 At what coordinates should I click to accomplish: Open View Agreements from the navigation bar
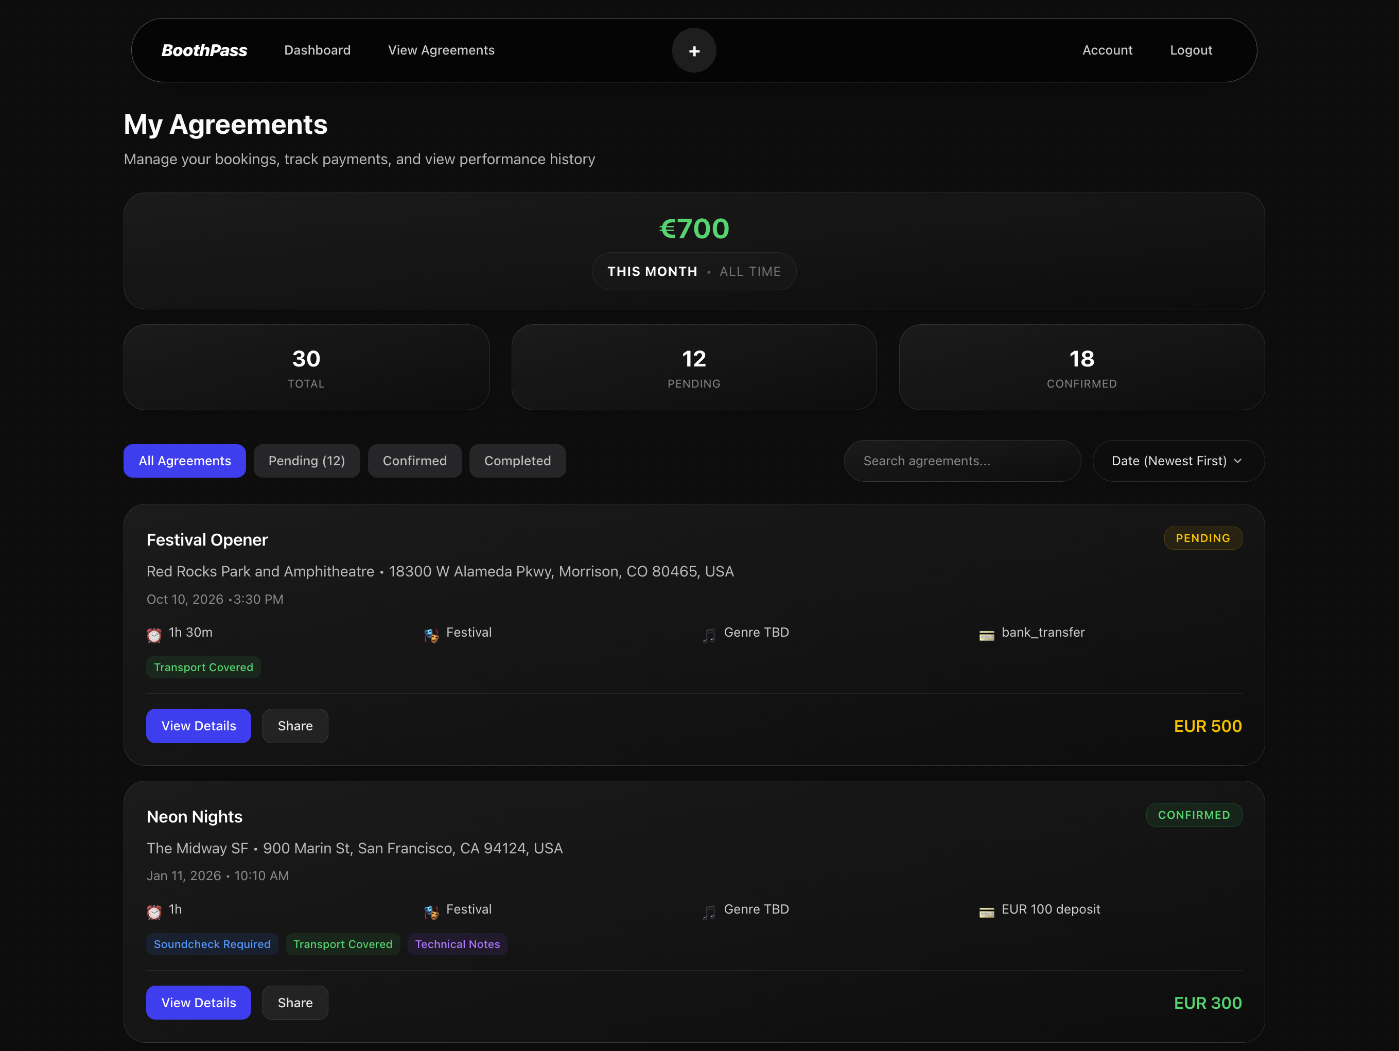pos(441,50)
